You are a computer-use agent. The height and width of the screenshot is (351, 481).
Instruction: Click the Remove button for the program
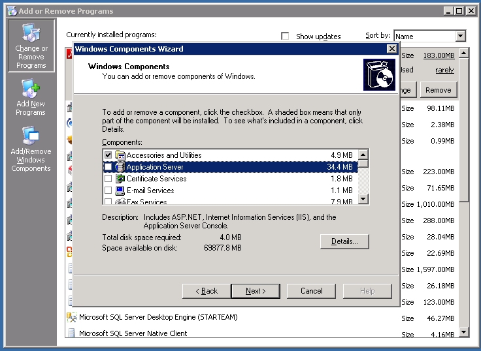tap(439, 90)
